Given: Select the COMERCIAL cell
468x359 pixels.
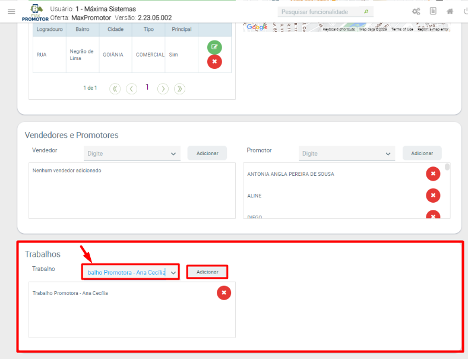Looking at the screenshot, I should tap(148, 55).
